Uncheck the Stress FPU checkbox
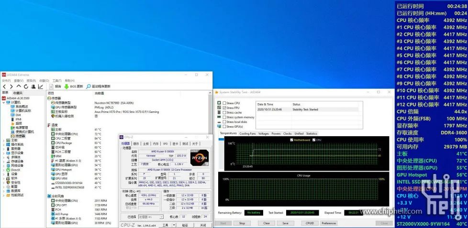Image resolution: width=468 pixels, height=228 pixels. (x=224, y=108)
